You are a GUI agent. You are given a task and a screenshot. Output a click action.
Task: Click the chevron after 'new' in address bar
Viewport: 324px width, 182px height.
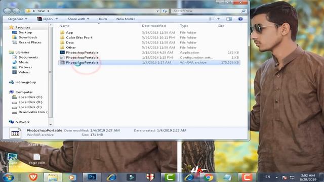48,11
